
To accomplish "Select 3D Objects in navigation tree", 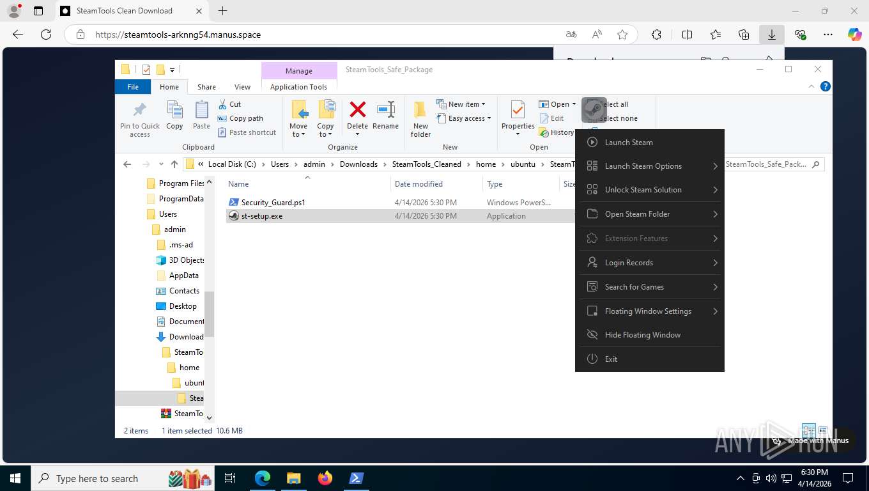I will coord(180,260).
